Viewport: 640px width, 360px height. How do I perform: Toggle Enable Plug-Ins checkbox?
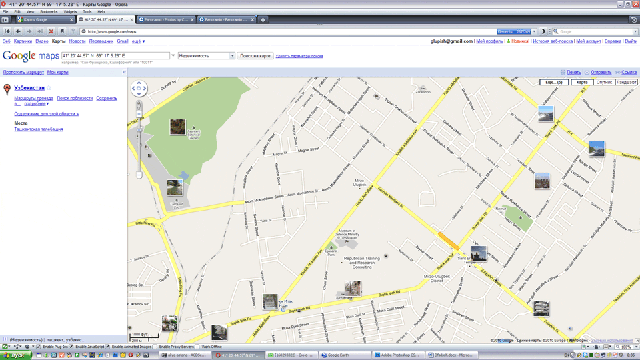click(x=39, y=347)
